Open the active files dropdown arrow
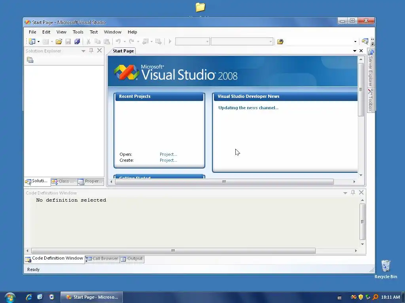 pos(355,51)
